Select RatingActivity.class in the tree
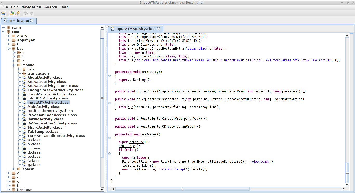 coord(45,119)
